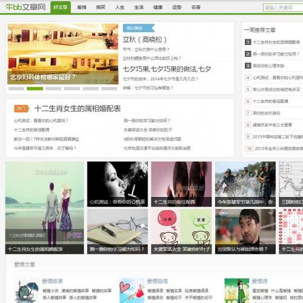Image resolution: width=303 pixels, height=303 pixels.
Task: Select the first carousel slide indicator
Action: (x=16, y=88)
